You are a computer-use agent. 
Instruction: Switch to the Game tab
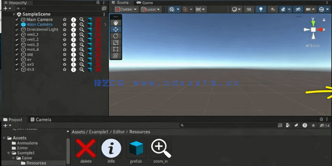point(145,3)
